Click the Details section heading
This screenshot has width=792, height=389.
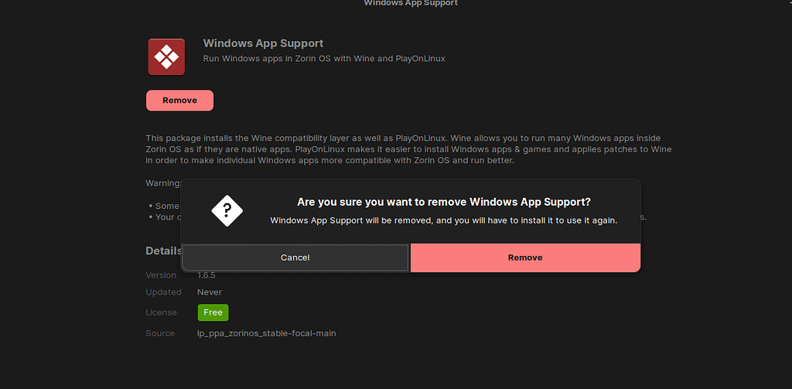[162, 251]
